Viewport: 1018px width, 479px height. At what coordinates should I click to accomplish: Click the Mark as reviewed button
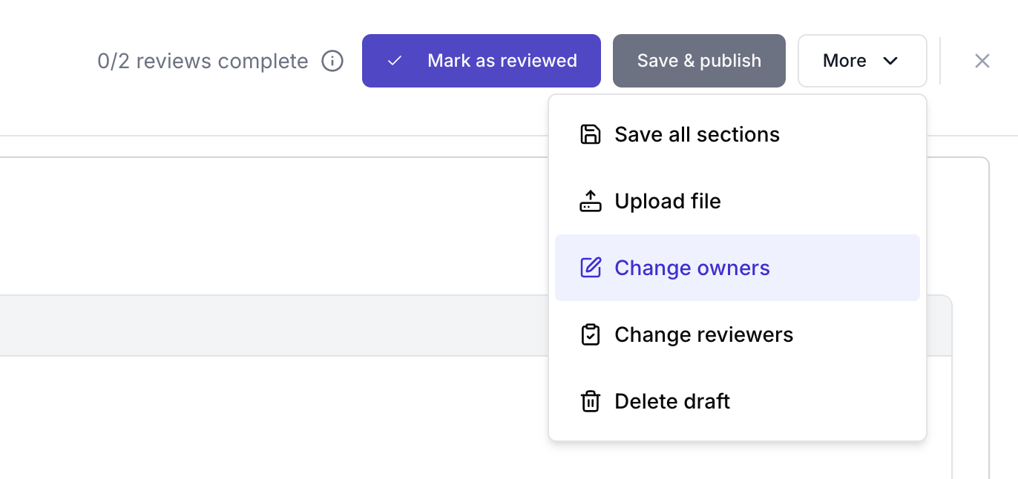(x=482, y=61)
